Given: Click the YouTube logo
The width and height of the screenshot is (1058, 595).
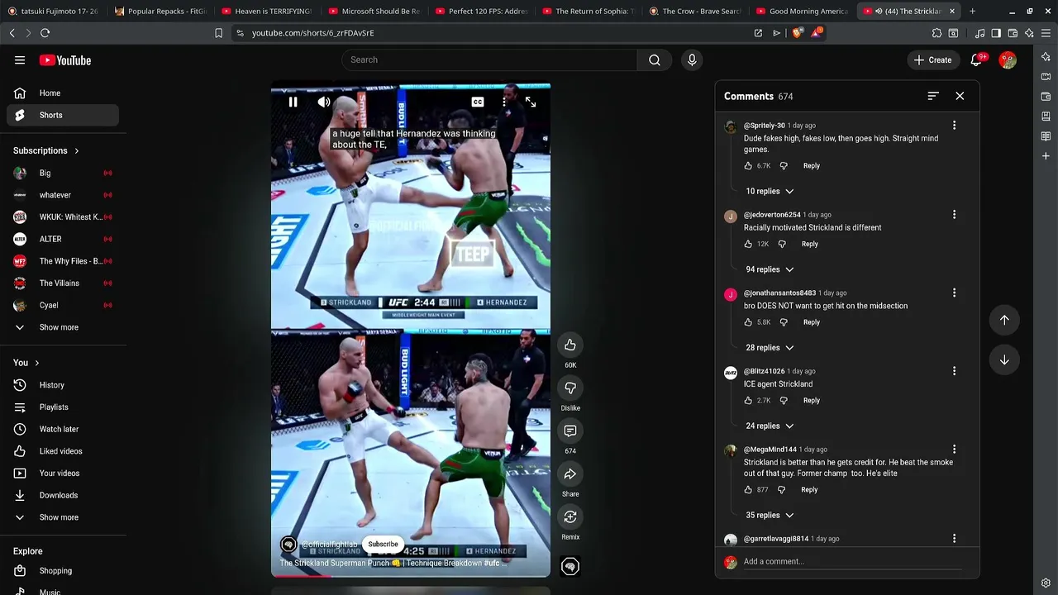Looking at the screenshot, I should (x=65, y=59).
